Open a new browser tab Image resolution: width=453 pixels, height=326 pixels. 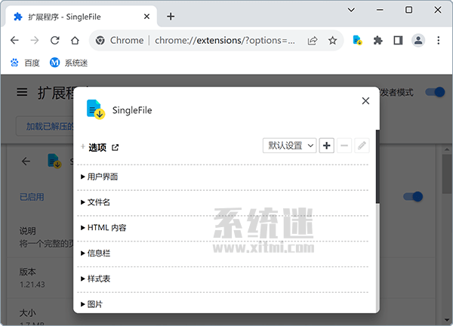(171, 16)
